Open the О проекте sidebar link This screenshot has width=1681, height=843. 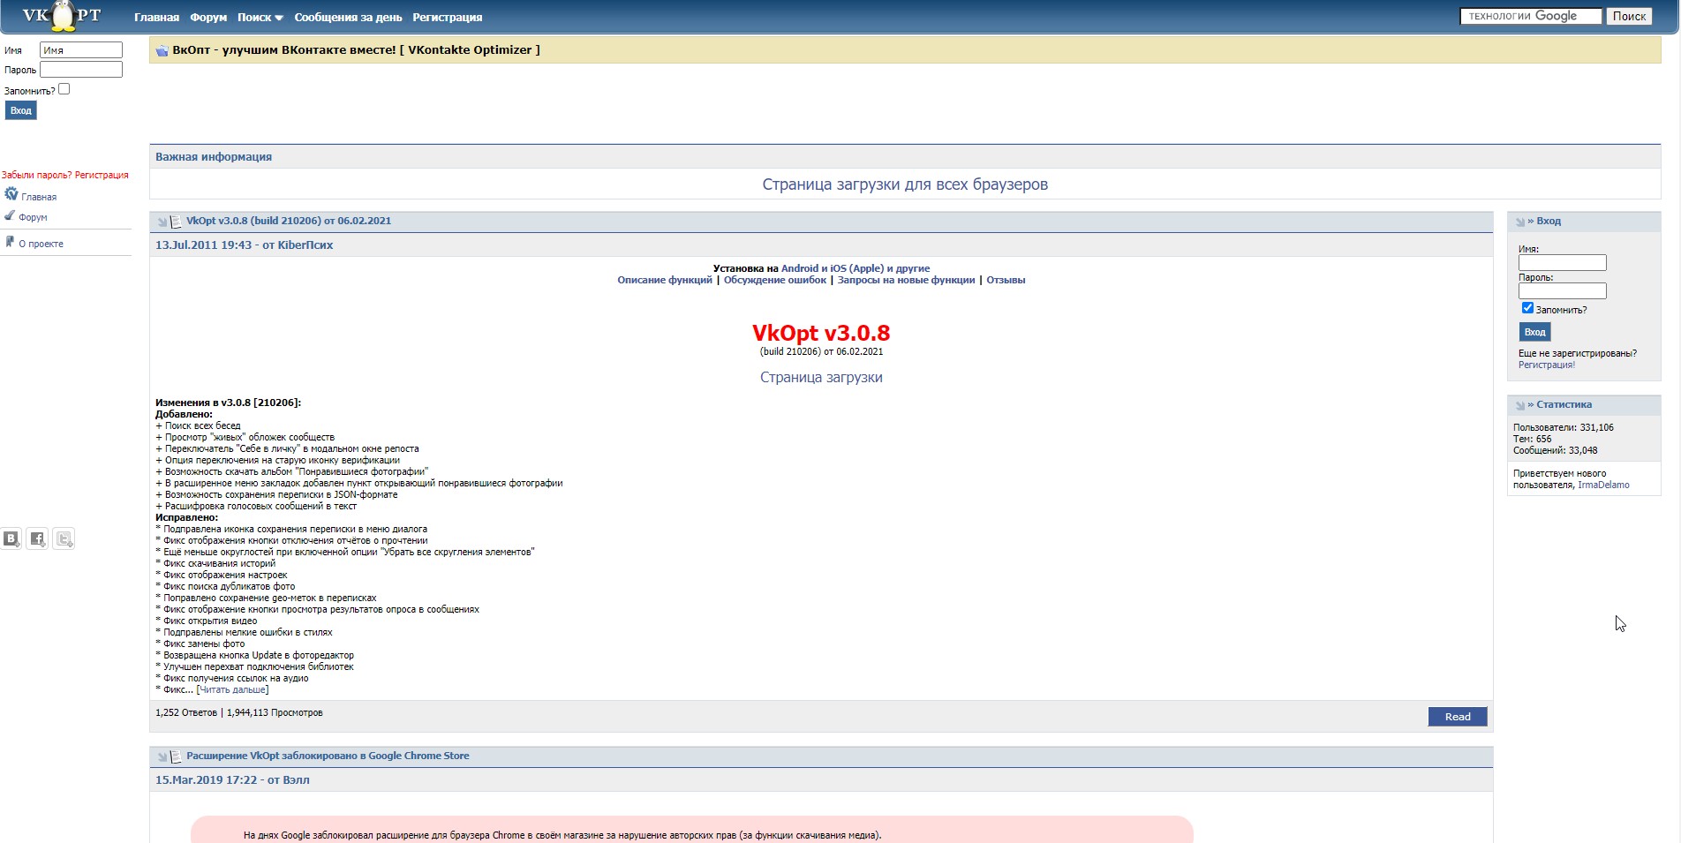point(41,244)
